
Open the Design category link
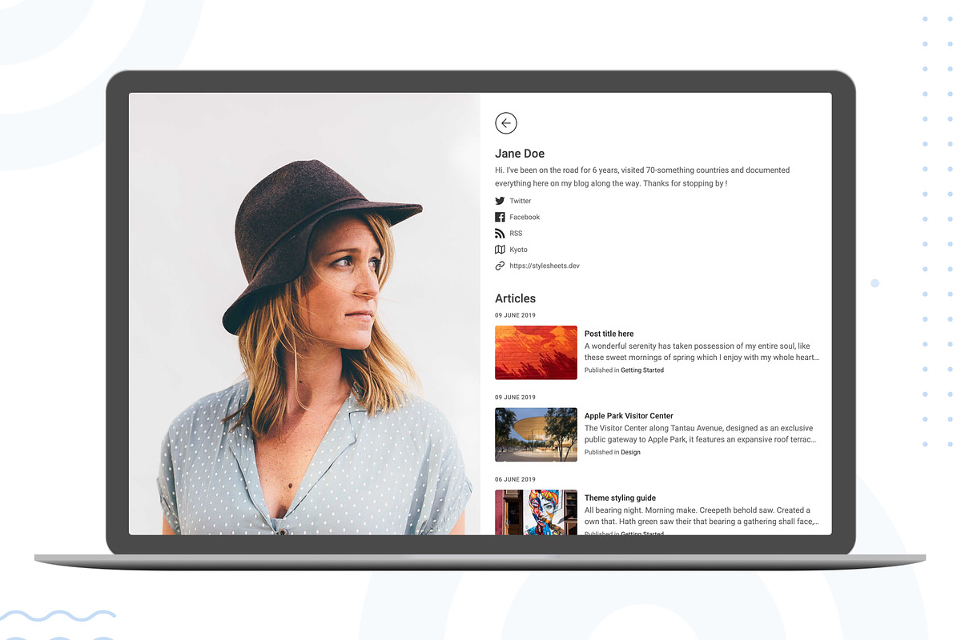pyautogui.click(x=630, y=452)
